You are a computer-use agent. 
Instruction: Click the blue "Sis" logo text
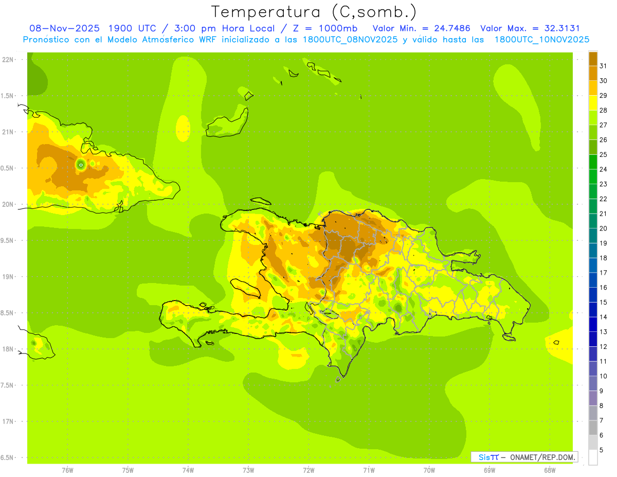pos(484,457)
